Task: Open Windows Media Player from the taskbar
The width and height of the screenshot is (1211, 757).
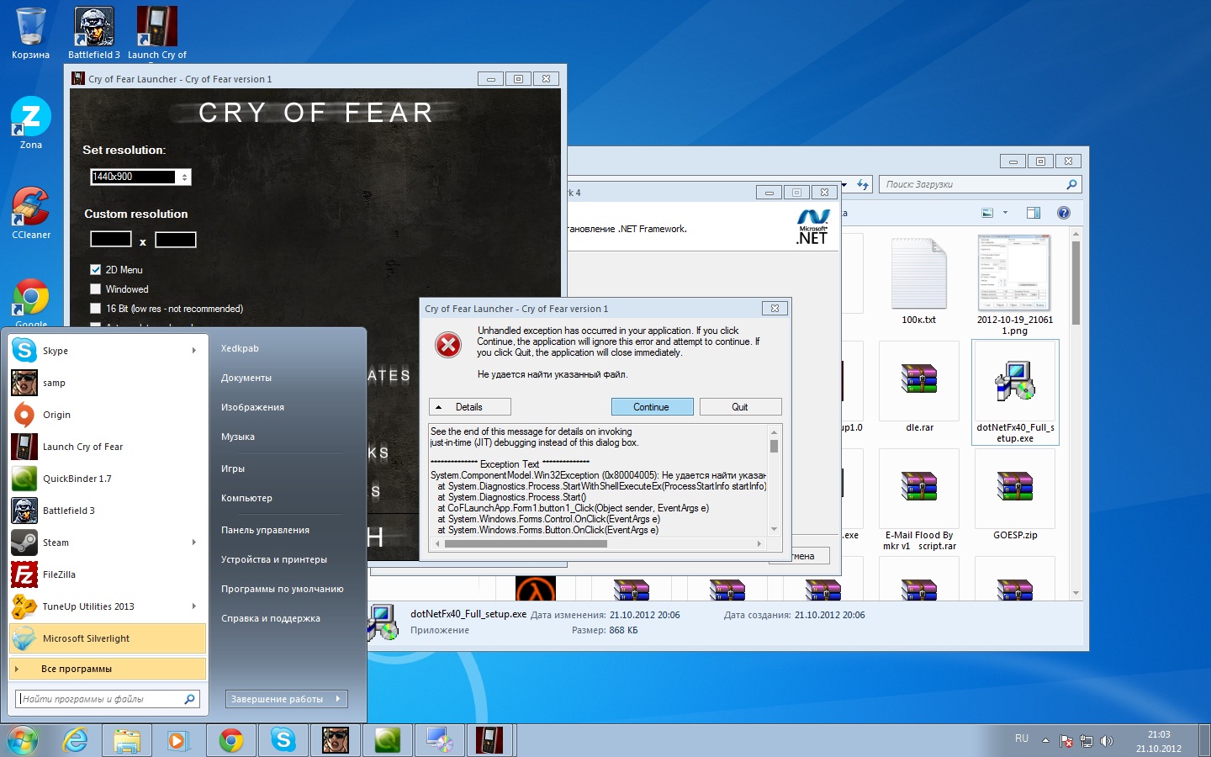Action: pyautogui.click(x=177, y=740)
